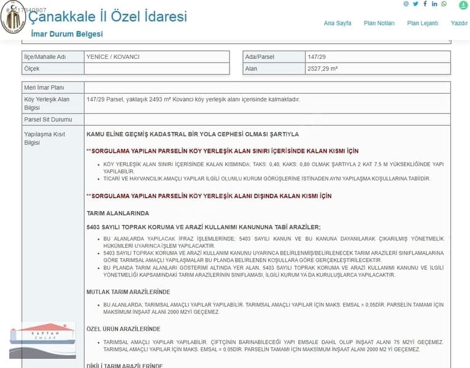
Task: Click the empty Meri İmar Planı value cell
Action: 268,88
